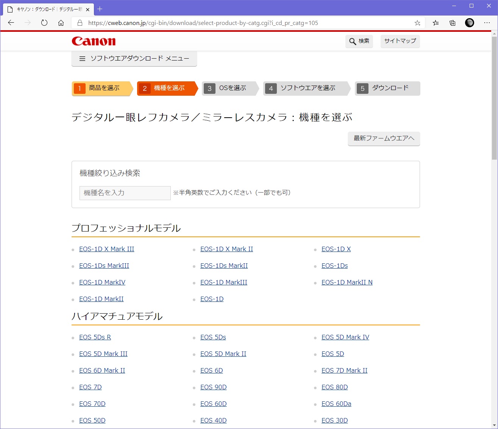Open the EOS 7D link
Image resolution: width=498 pixels, height=429 pixels.
point(90,387)
